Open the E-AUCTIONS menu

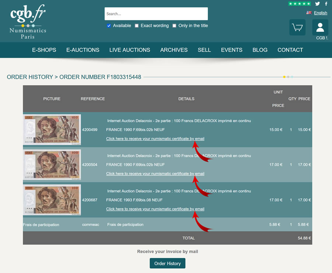83,50
